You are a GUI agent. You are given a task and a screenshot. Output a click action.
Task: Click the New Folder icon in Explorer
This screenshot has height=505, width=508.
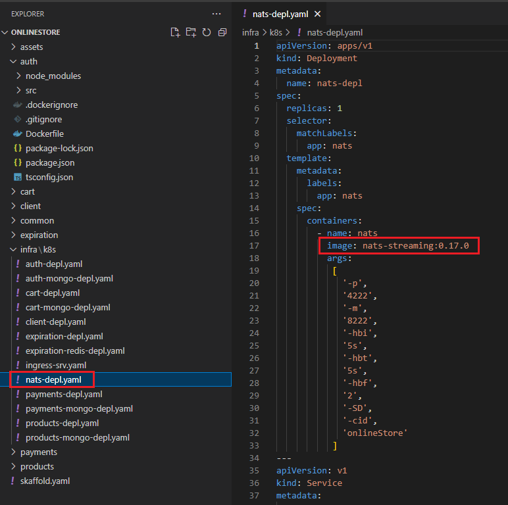191,32
